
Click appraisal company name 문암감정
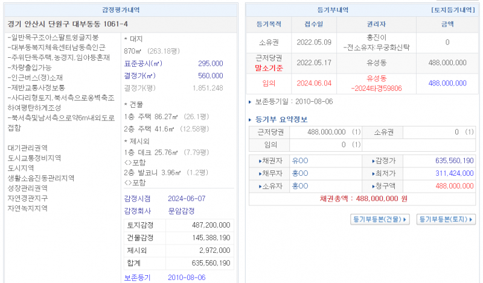tap(181, 211)
